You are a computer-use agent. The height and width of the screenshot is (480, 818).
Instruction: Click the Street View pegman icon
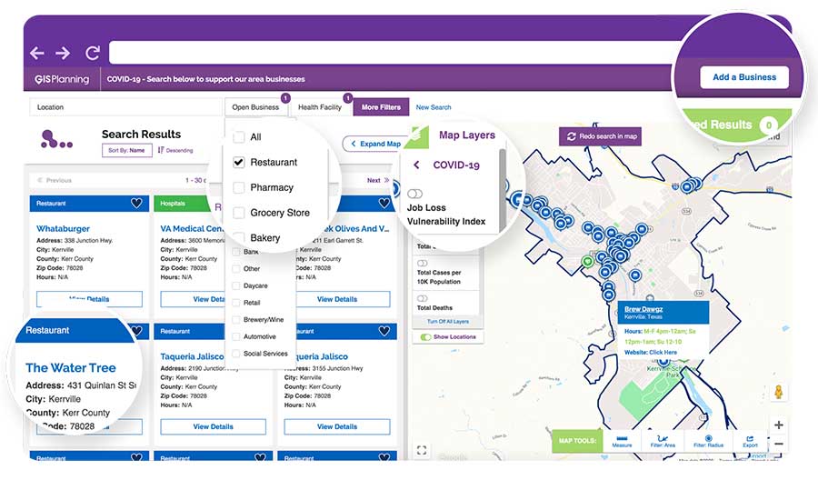coord(778,392)
